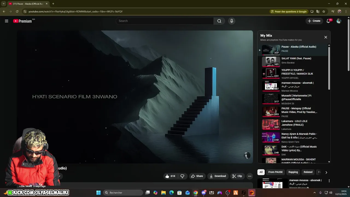Viewport: 350px width, 197px height.
Task: Play marwan moussa - aloomek in My Mix
Action: 293,86
